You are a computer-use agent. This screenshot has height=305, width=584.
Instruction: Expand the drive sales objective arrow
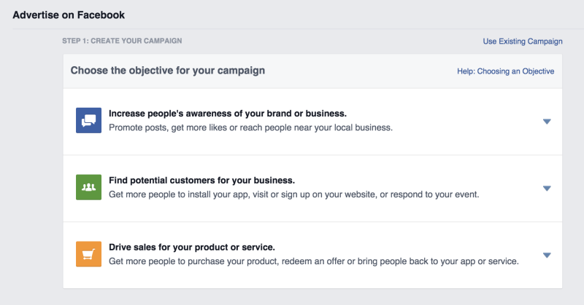coord(546,256)
